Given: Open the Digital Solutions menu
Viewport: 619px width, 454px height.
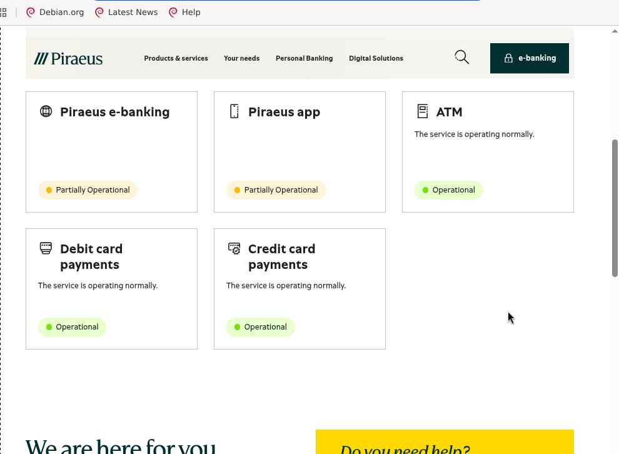Looking at the screenshot, I should coord(376,58).
